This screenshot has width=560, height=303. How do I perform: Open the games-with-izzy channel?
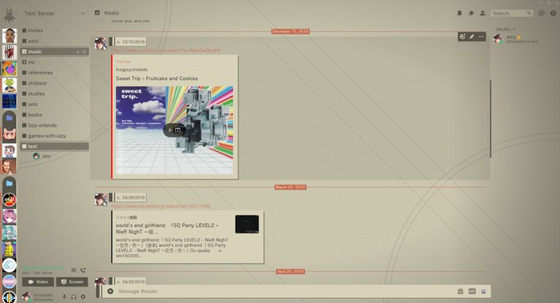pyautogui.click(x=54, y=136)
